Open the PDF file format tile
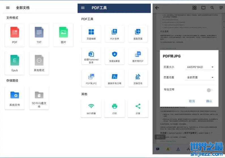 pyautogui.click(x=15, y=35)
